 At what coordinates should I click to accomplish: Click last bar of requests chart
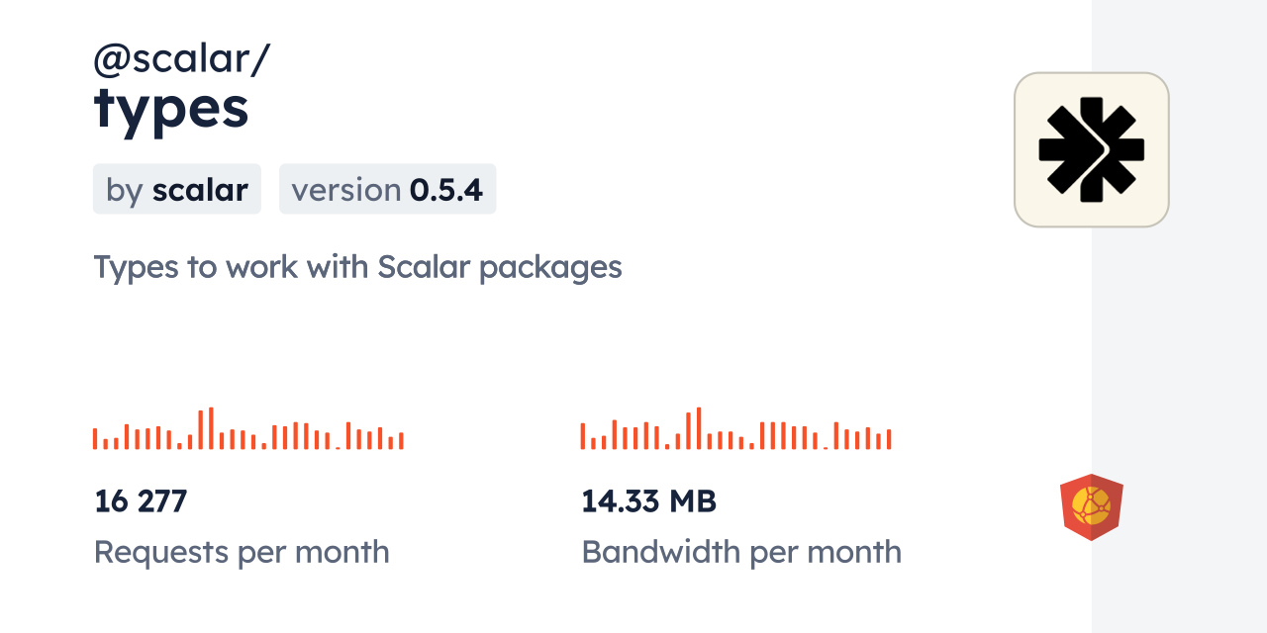click(x=401, y=441)
